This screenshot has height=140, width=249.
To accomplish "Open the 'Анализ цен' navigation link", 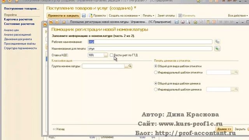I will (x=11, y=30).
